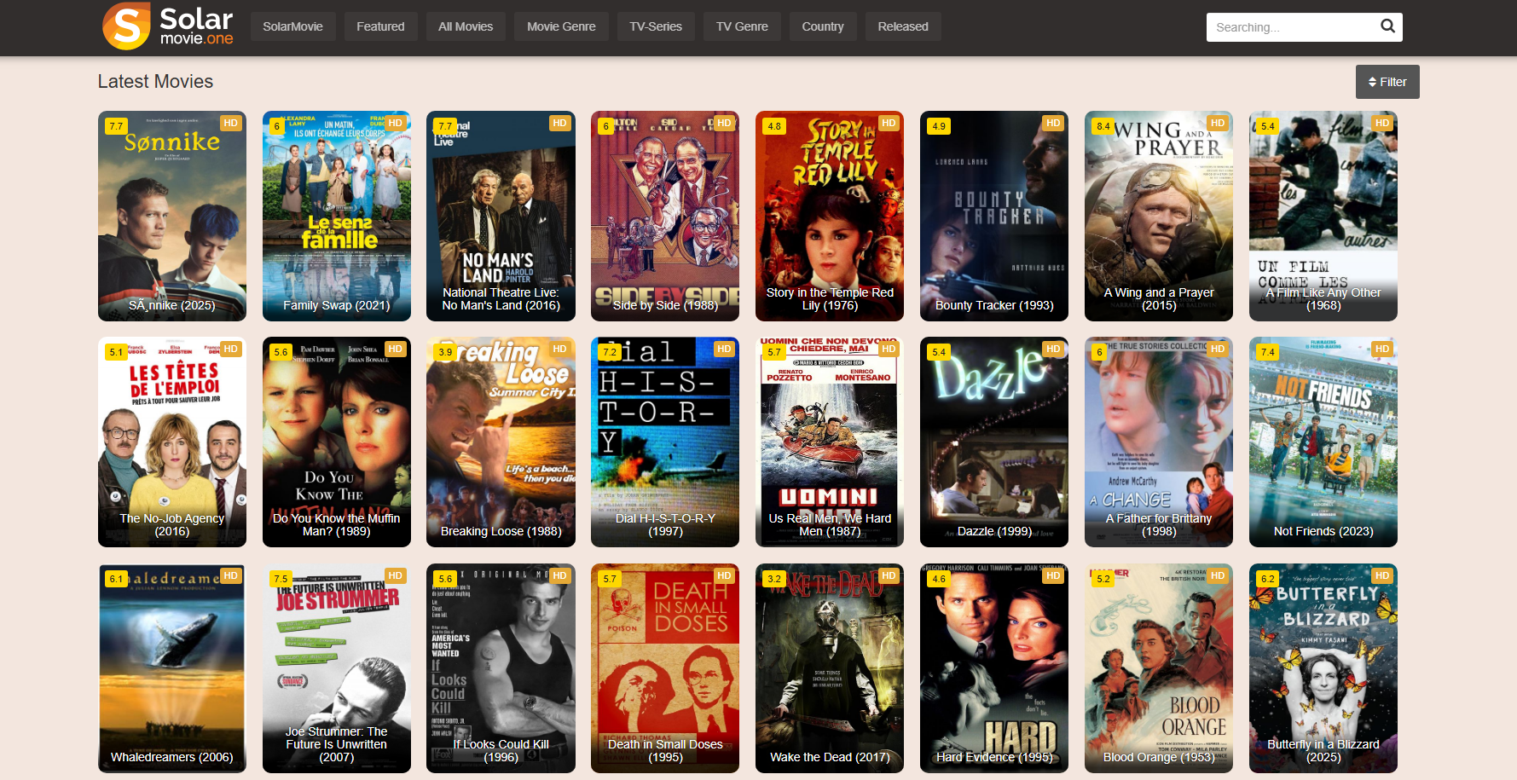This screenshot has height=780, width=1517.
Task: Open the TV-Series section
Action: click(655, 26)
